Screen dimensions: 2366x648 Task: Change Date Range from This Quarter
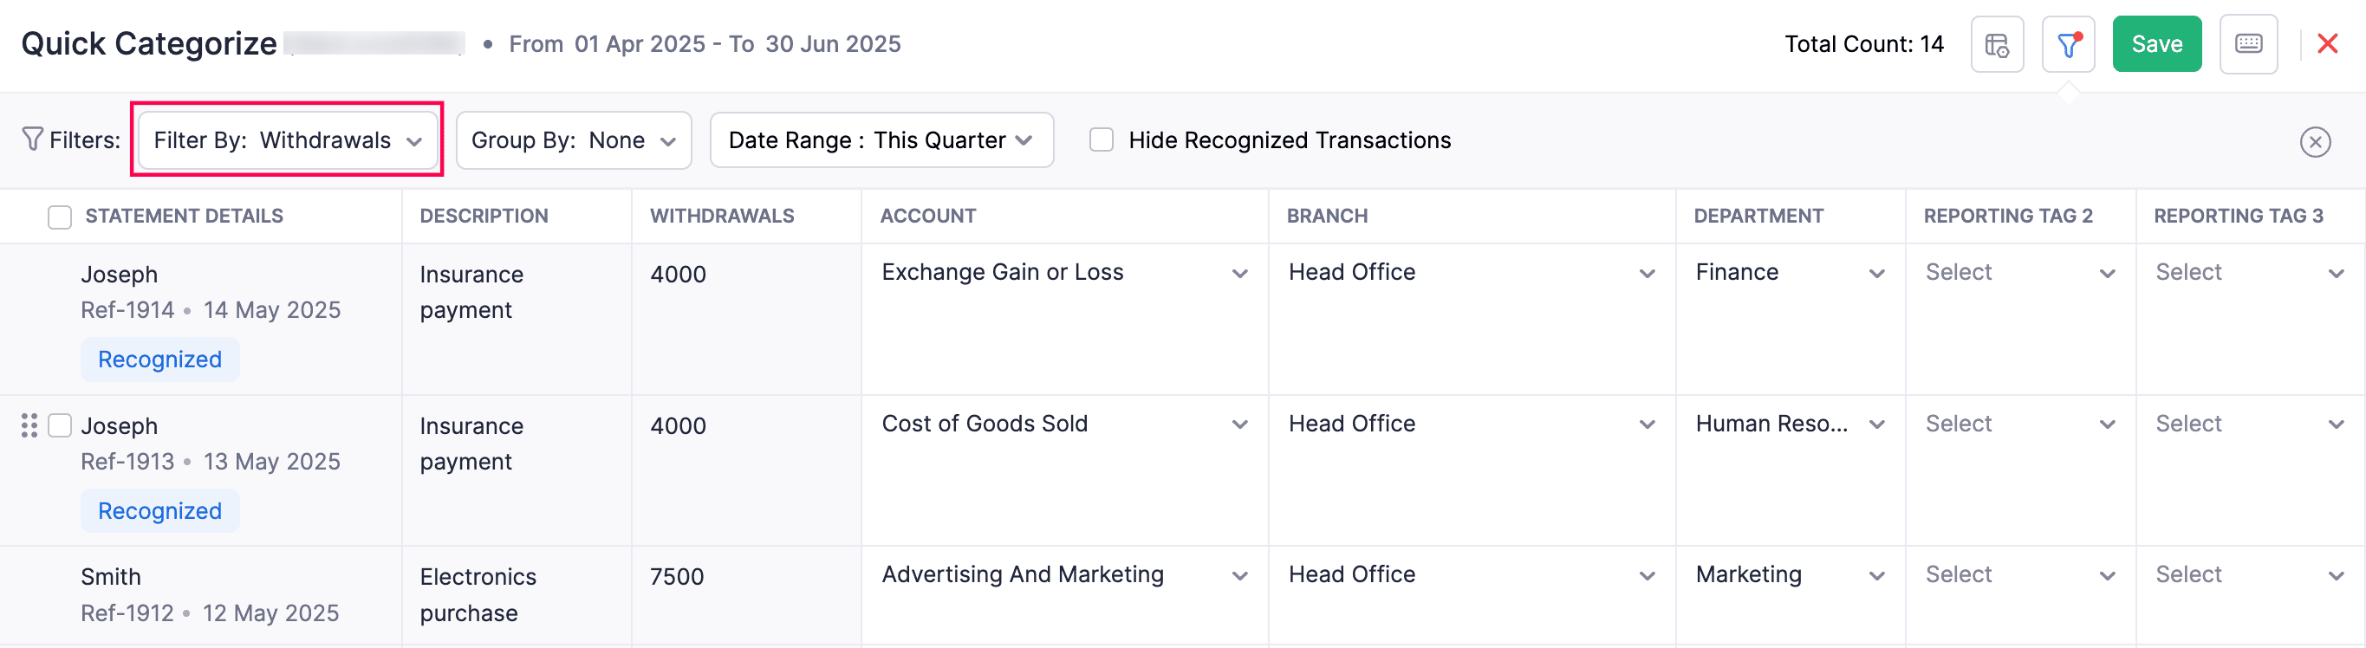[x=881, y=139]
